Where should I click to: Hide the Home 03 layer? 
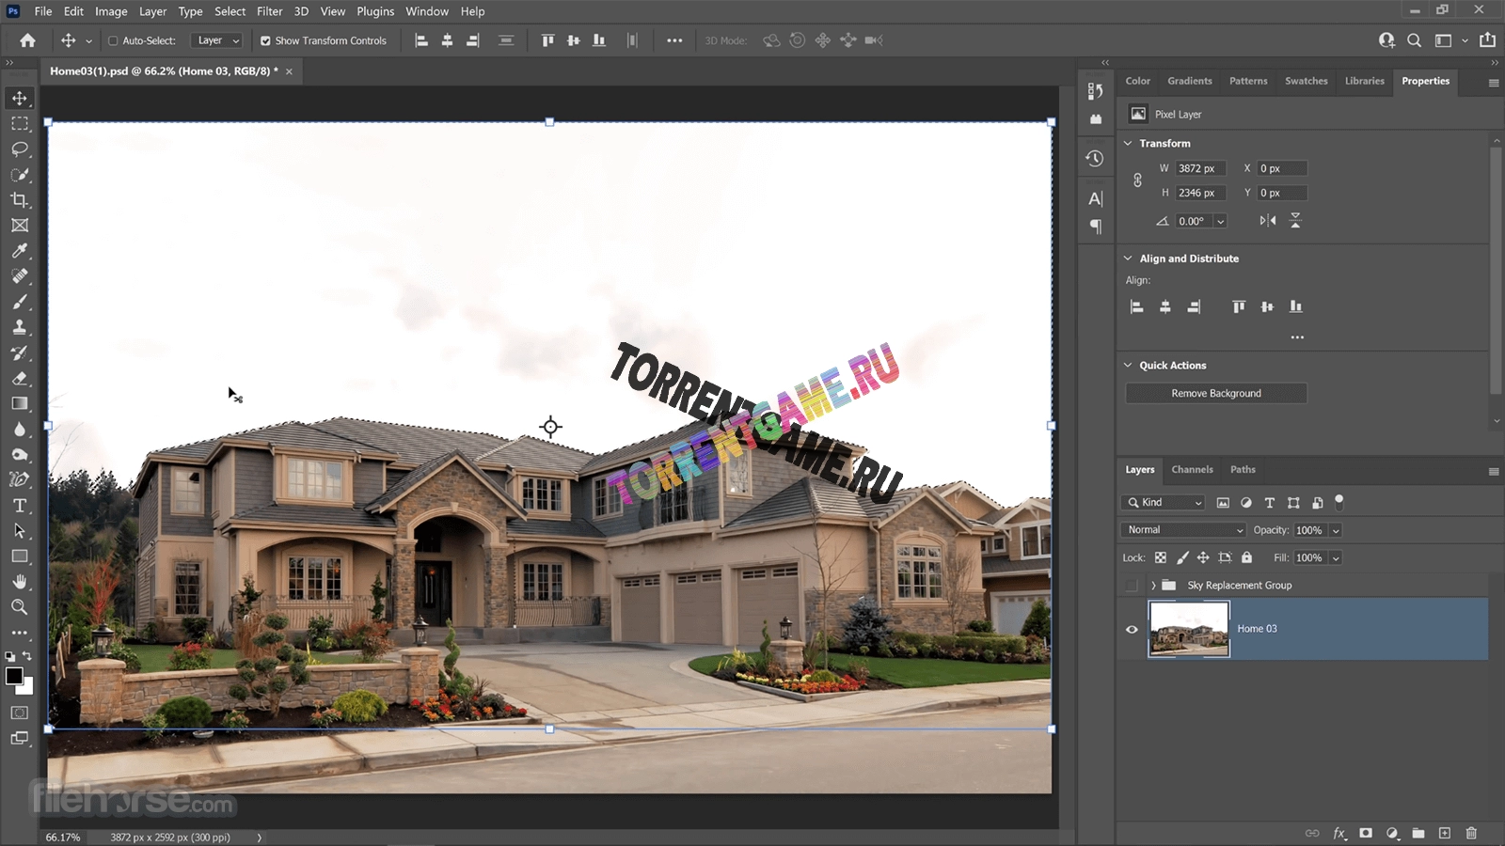click(1132, 630)
